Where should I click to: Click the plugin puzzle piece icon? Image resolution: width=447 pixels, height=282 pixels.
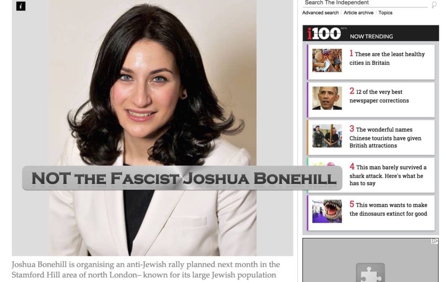click(370, 274)
